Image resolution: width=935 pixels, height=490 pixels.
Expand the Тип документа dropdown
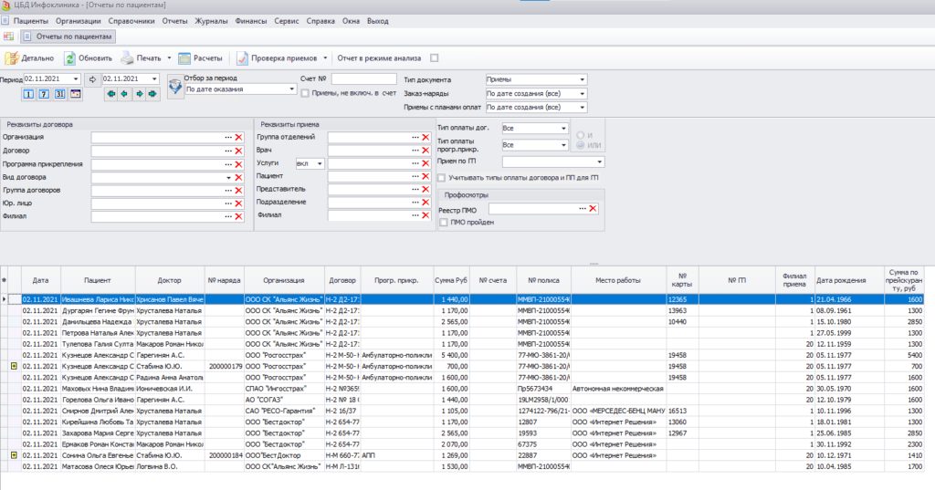(582, 79)
